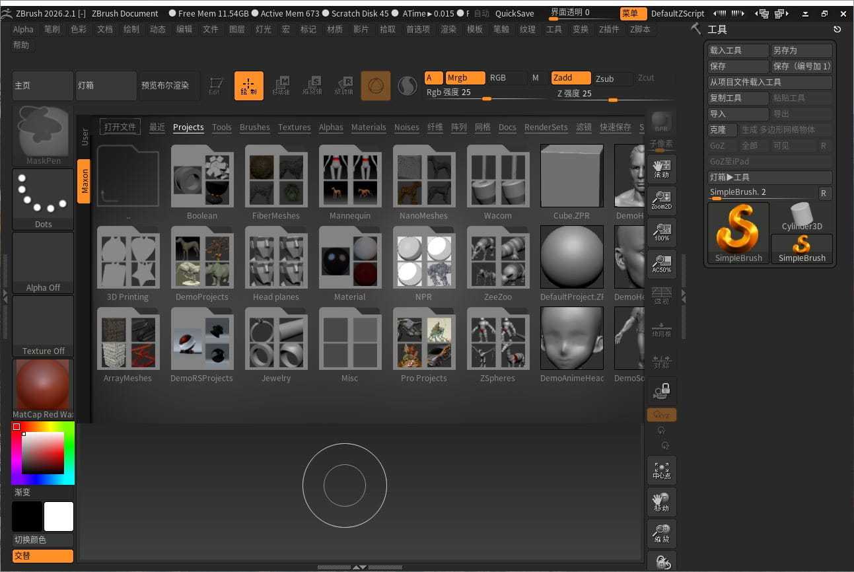The height and width of the screenshot is (572, 854).
Task: Toggle the orange 菜单 button
Action: 633,13
